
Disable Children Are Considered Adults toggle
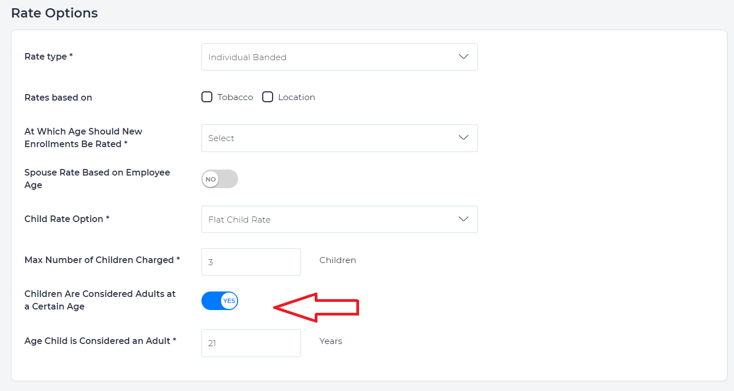tap(219, 301)
